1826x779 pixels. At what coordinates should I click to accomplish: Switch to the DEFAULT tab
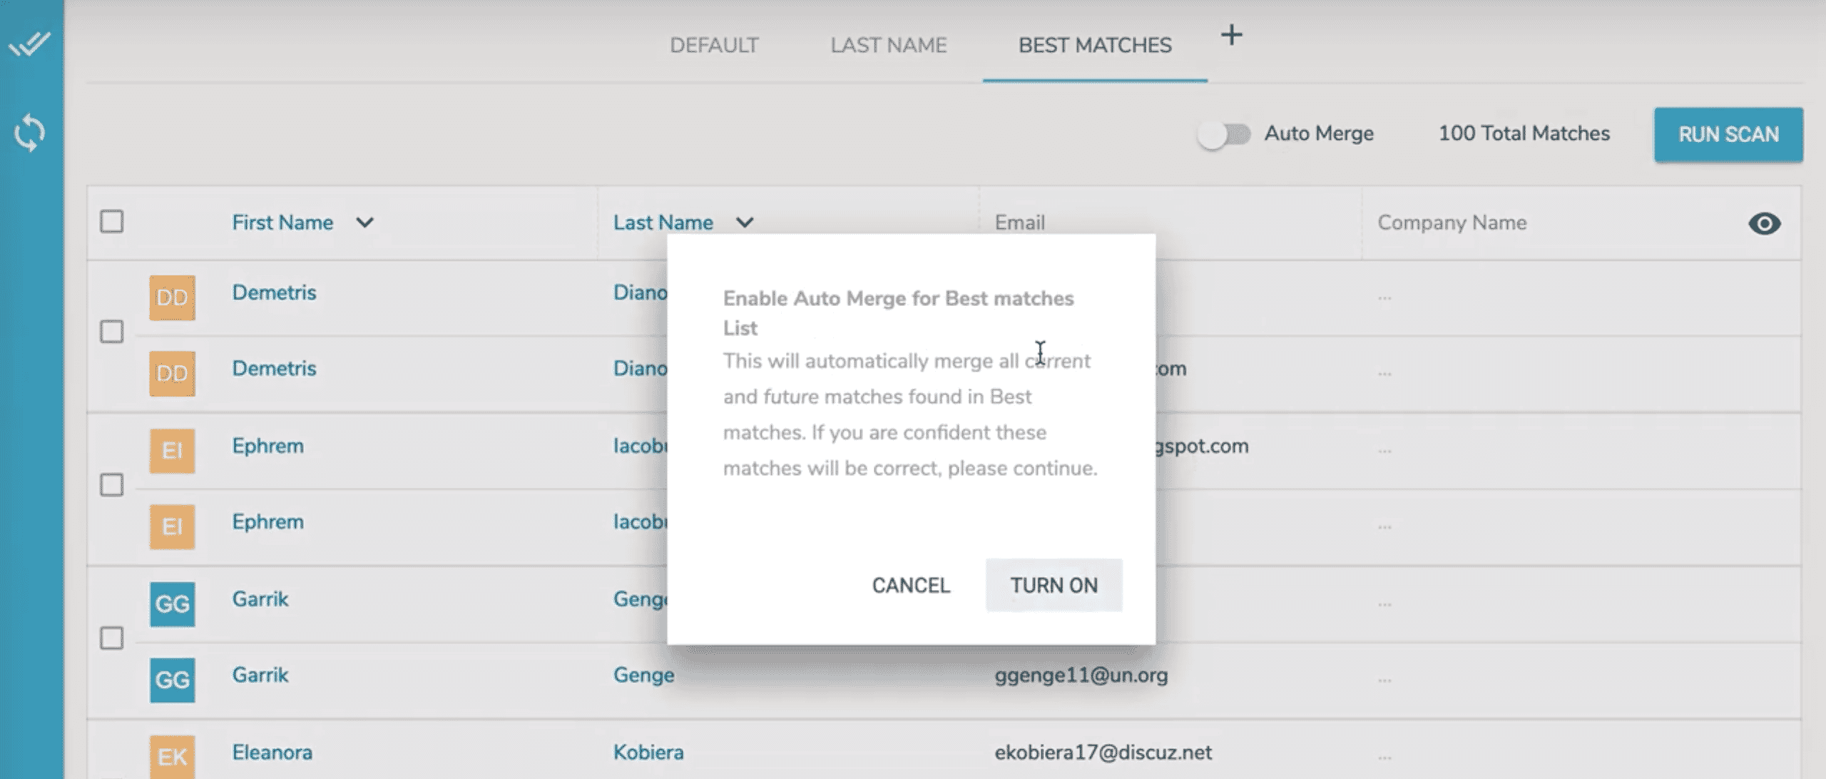click(714, 46)
